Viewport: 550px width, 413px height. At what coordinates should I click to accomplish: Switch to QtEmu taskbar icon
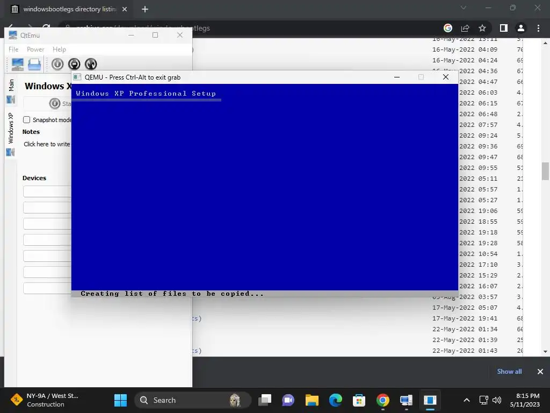click(406, 400)
